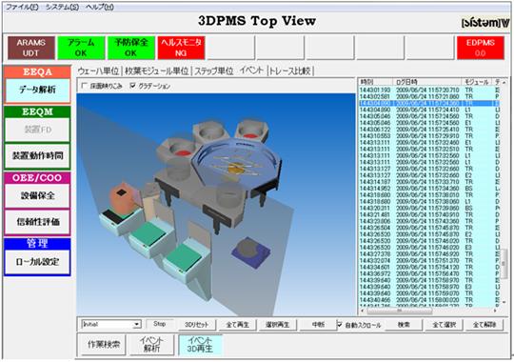Select the event row 14:43:14.187

(x=428, y=182)
